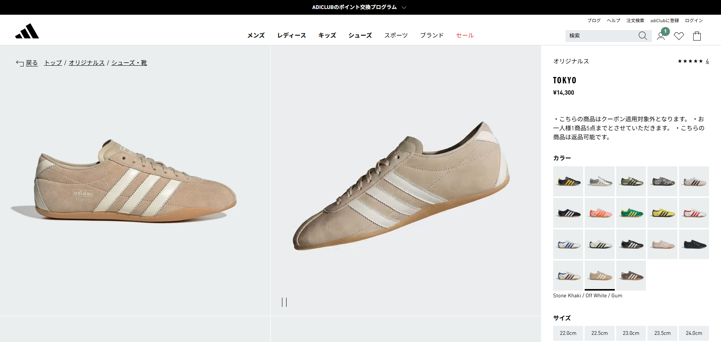
Task: Select the silver metallic color variant
Action: click(600, 181)
